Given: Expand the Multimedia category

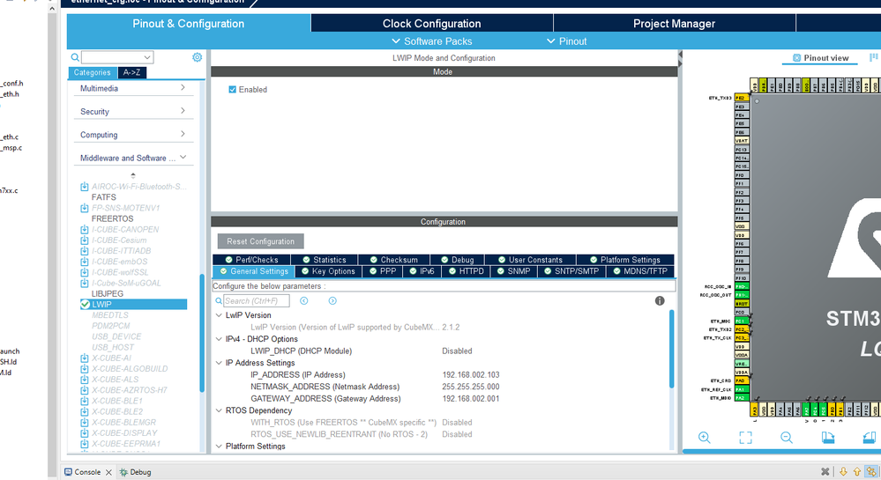Looking at the screenshot, I should click(183, 87).
